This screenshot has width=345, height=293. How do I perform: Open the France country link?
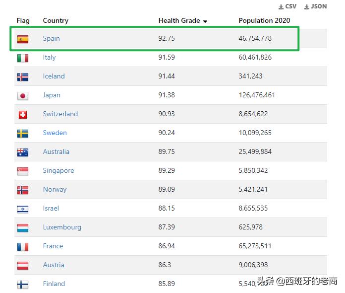pyautogui.click(x=53, y=246)
